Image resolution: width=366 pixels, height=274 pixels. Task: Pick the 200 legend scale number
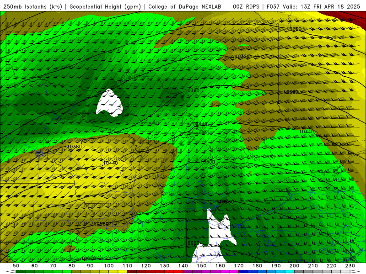[x=294, y=266]
